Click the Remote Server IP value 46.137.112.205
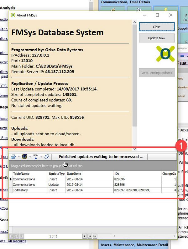Viewport: 188px width, 249px height. (60, 72)
